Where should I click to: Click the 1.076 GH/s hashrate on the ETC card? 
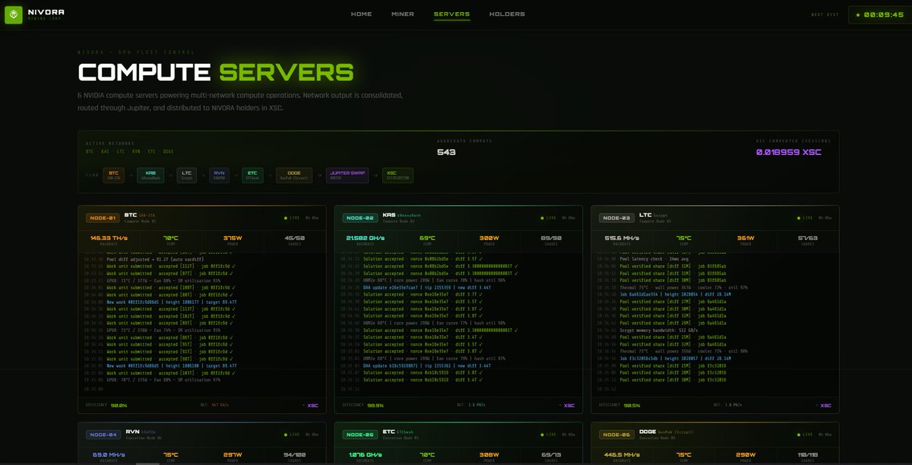pos(366,454)
